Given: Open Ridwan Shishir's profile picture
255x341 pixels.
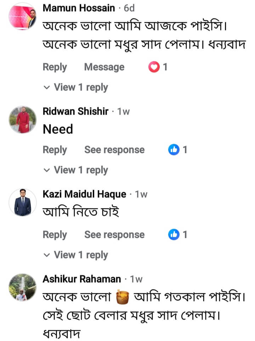Looking at the screenshot, I should (x=22, y=119).
